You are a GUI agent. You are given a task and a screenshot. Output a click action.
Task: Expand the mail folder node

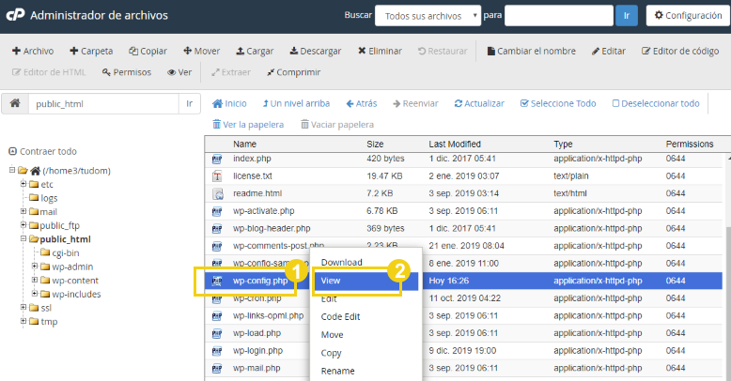23,211
